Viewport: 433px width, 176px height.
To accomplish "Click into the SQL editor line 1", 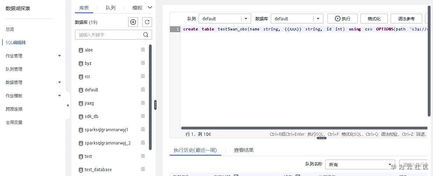I will (x=304, y=29).
